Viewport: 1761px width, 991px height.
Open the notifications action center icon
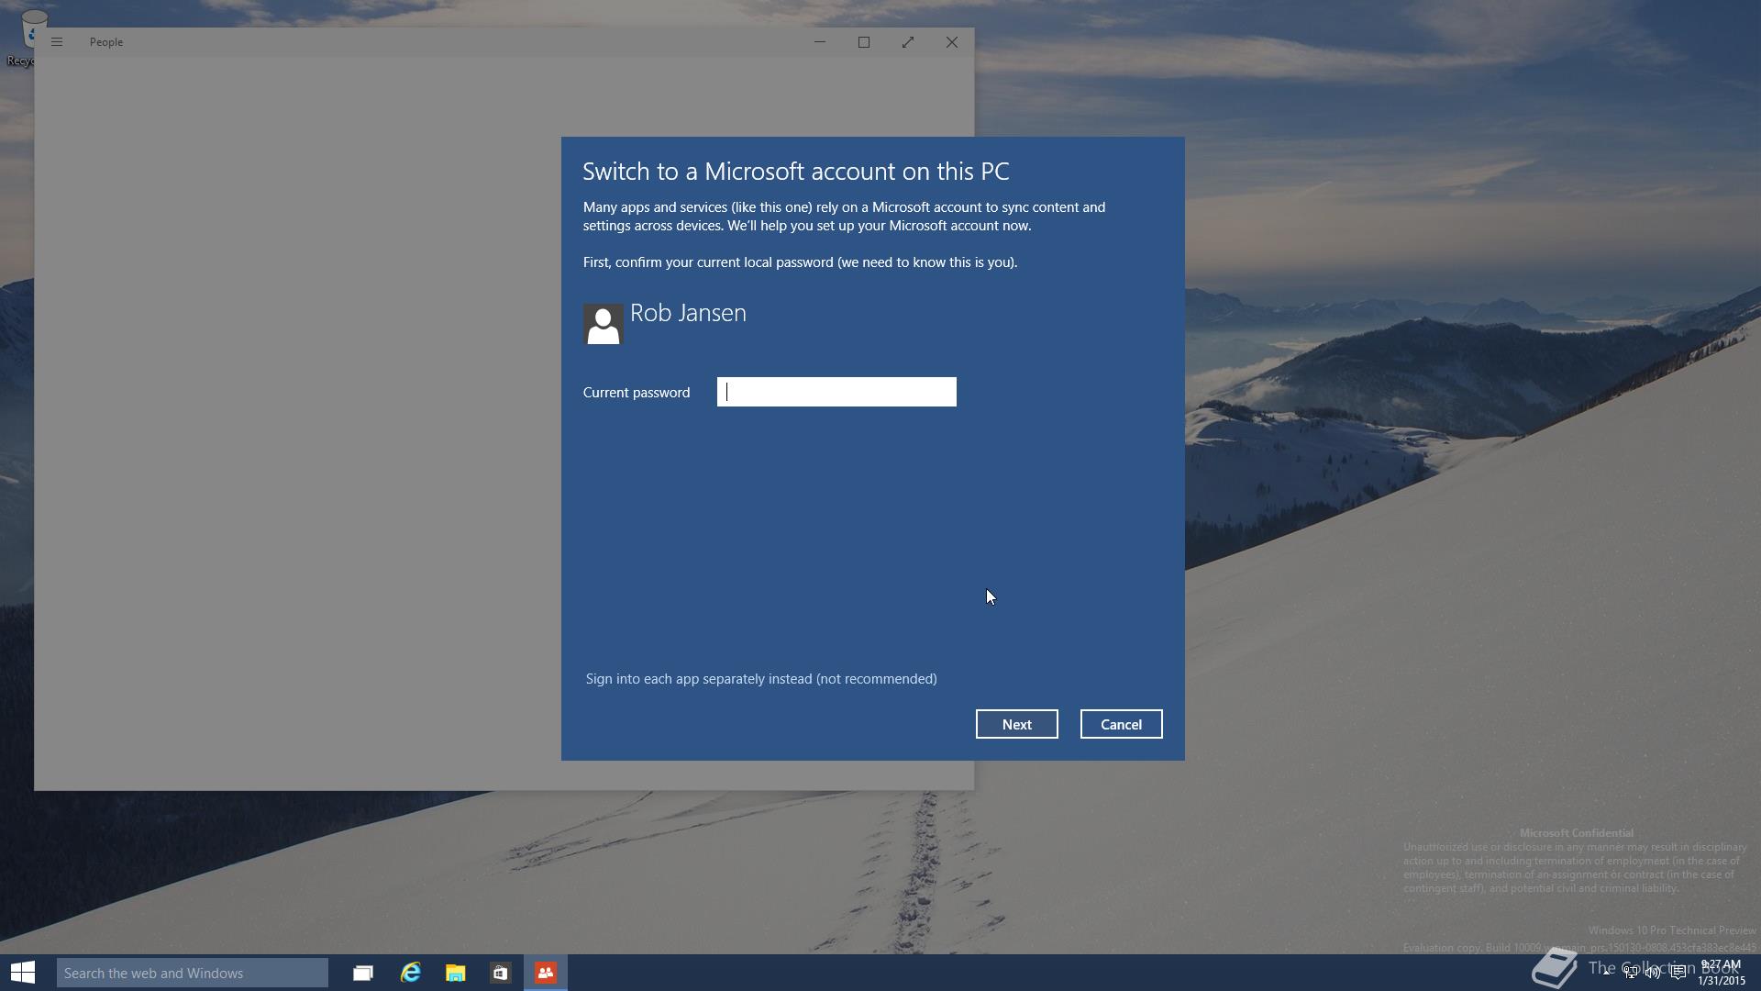pyautogui.click(x=1678, y=973)
